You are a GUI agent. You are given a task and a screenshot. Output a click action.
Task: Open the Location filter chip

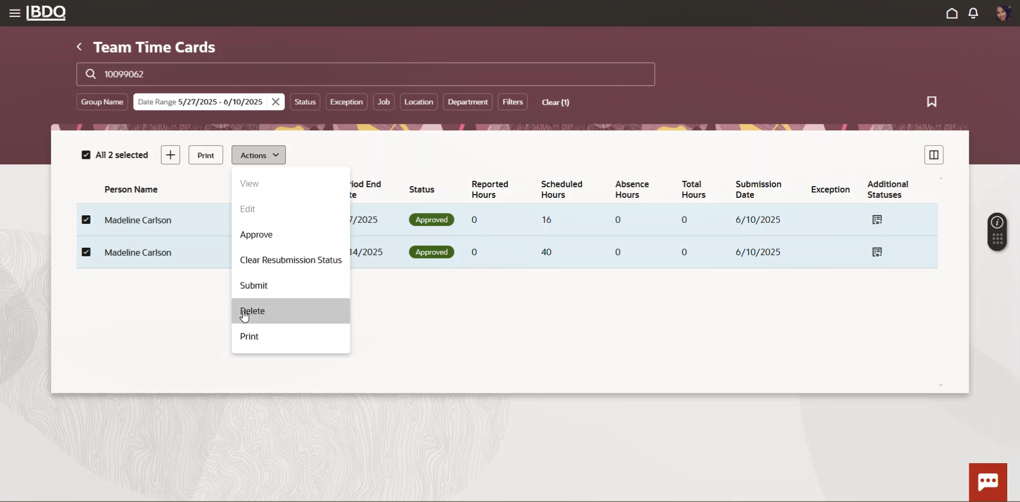[419, 102]
